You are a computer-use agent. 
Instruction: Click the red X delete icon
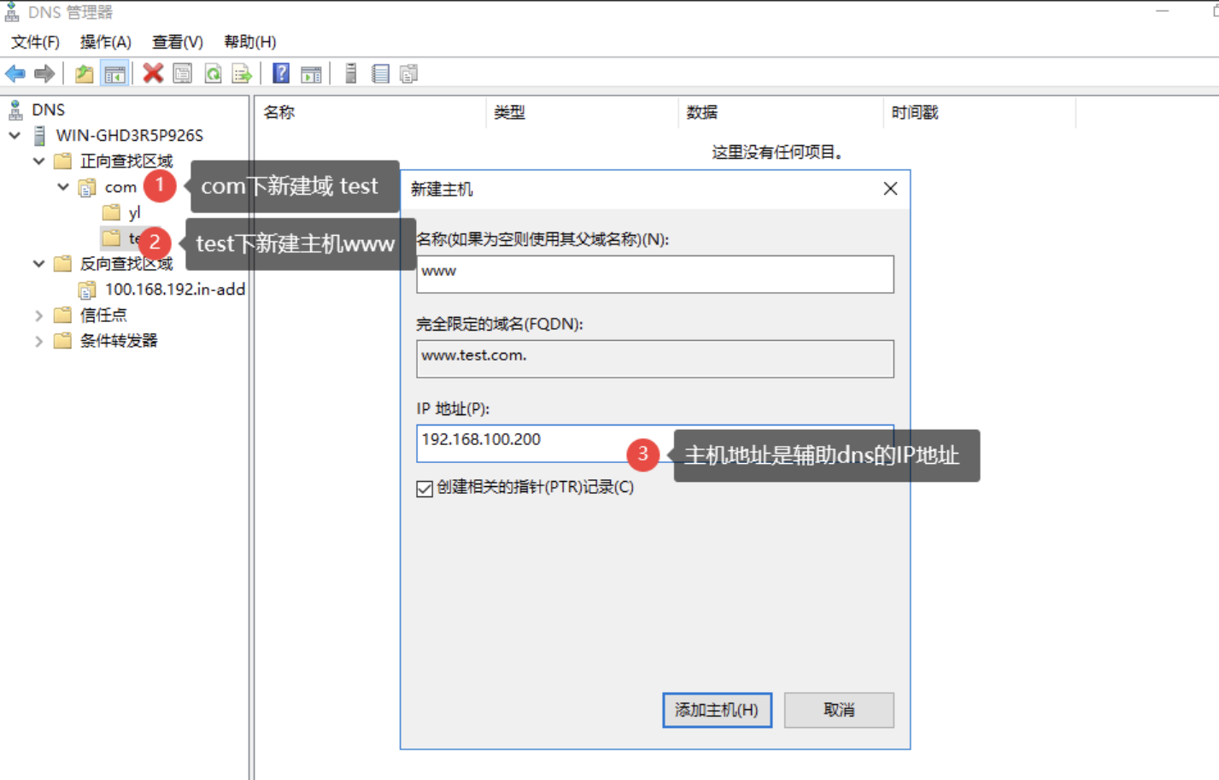point(153,73)
